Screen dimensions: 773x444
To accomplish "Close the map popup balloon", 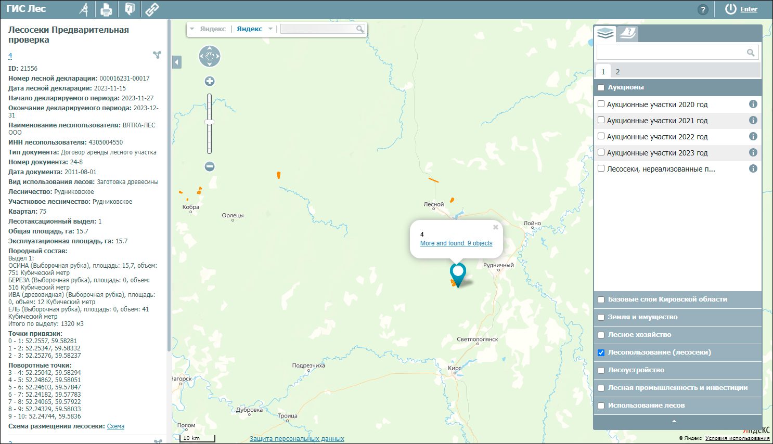I will [496, 227].
